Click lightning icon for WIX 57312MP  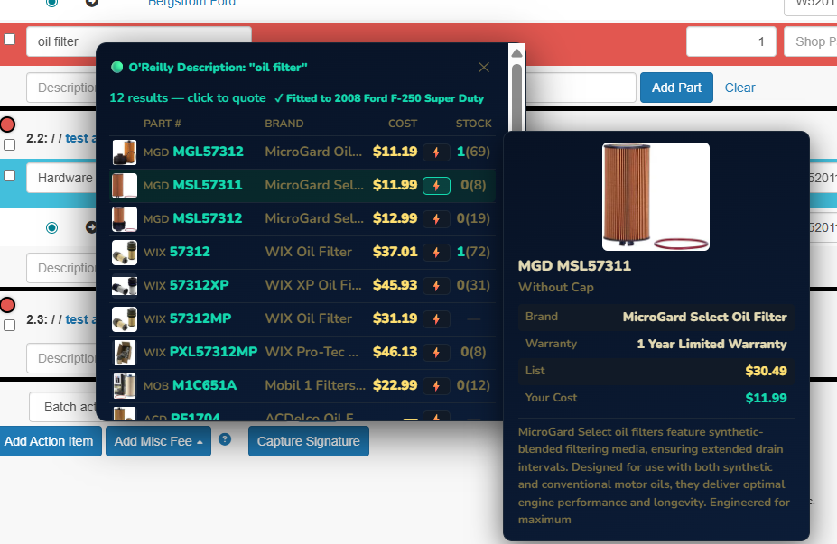(436, 319)
